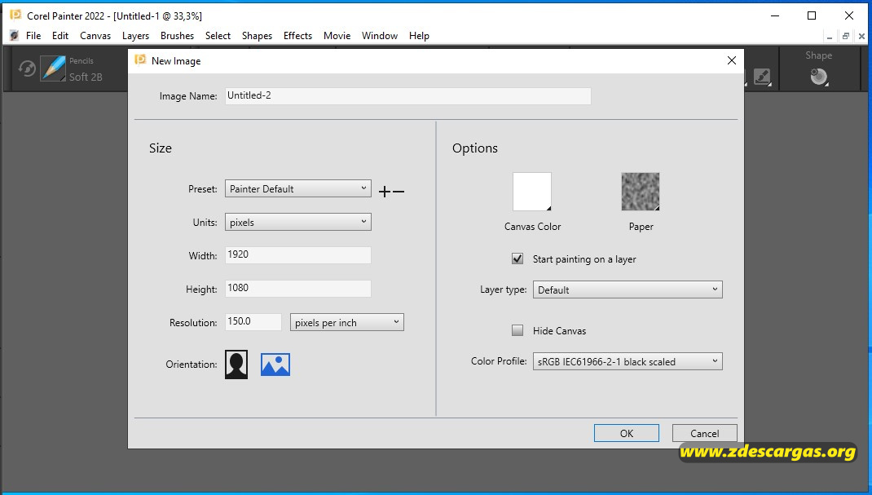
Task: Click the Resolution field showing 150.0
Action: 253,322
